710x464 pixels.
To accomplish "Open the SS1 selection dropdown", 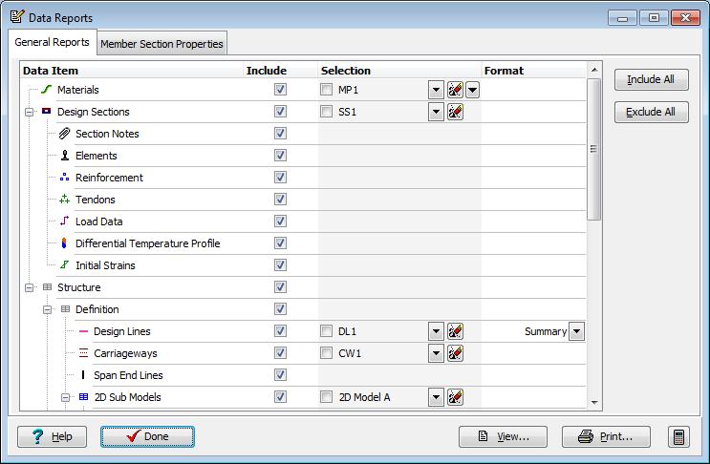I will click(x=436, y=112).
